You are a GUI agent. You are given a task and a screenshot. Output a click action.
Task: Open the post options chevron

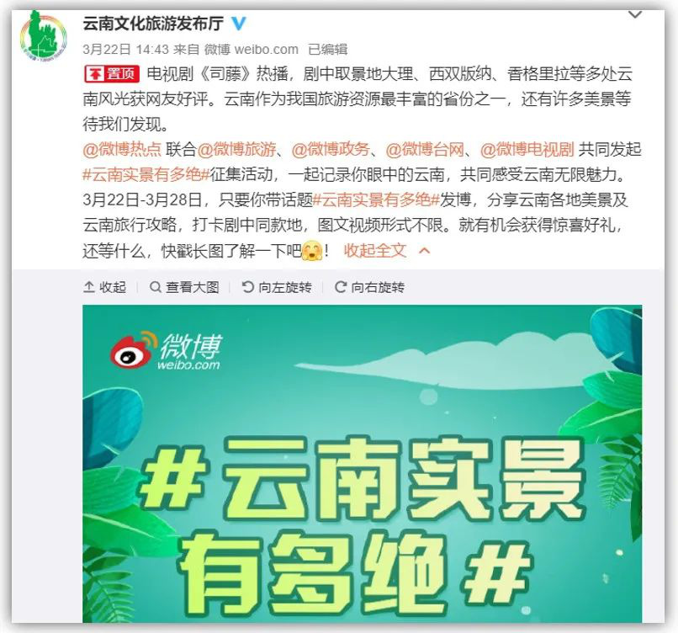634,15
